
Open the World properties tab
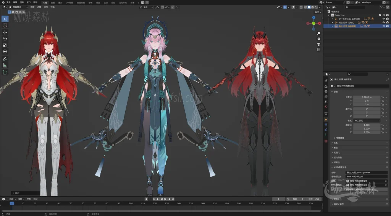coord(326,107)
